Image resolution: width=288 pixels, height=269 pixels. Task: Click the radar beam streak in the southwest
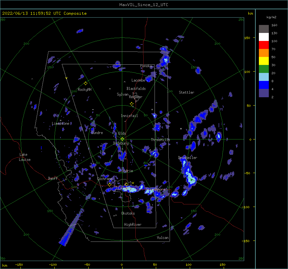71,228
